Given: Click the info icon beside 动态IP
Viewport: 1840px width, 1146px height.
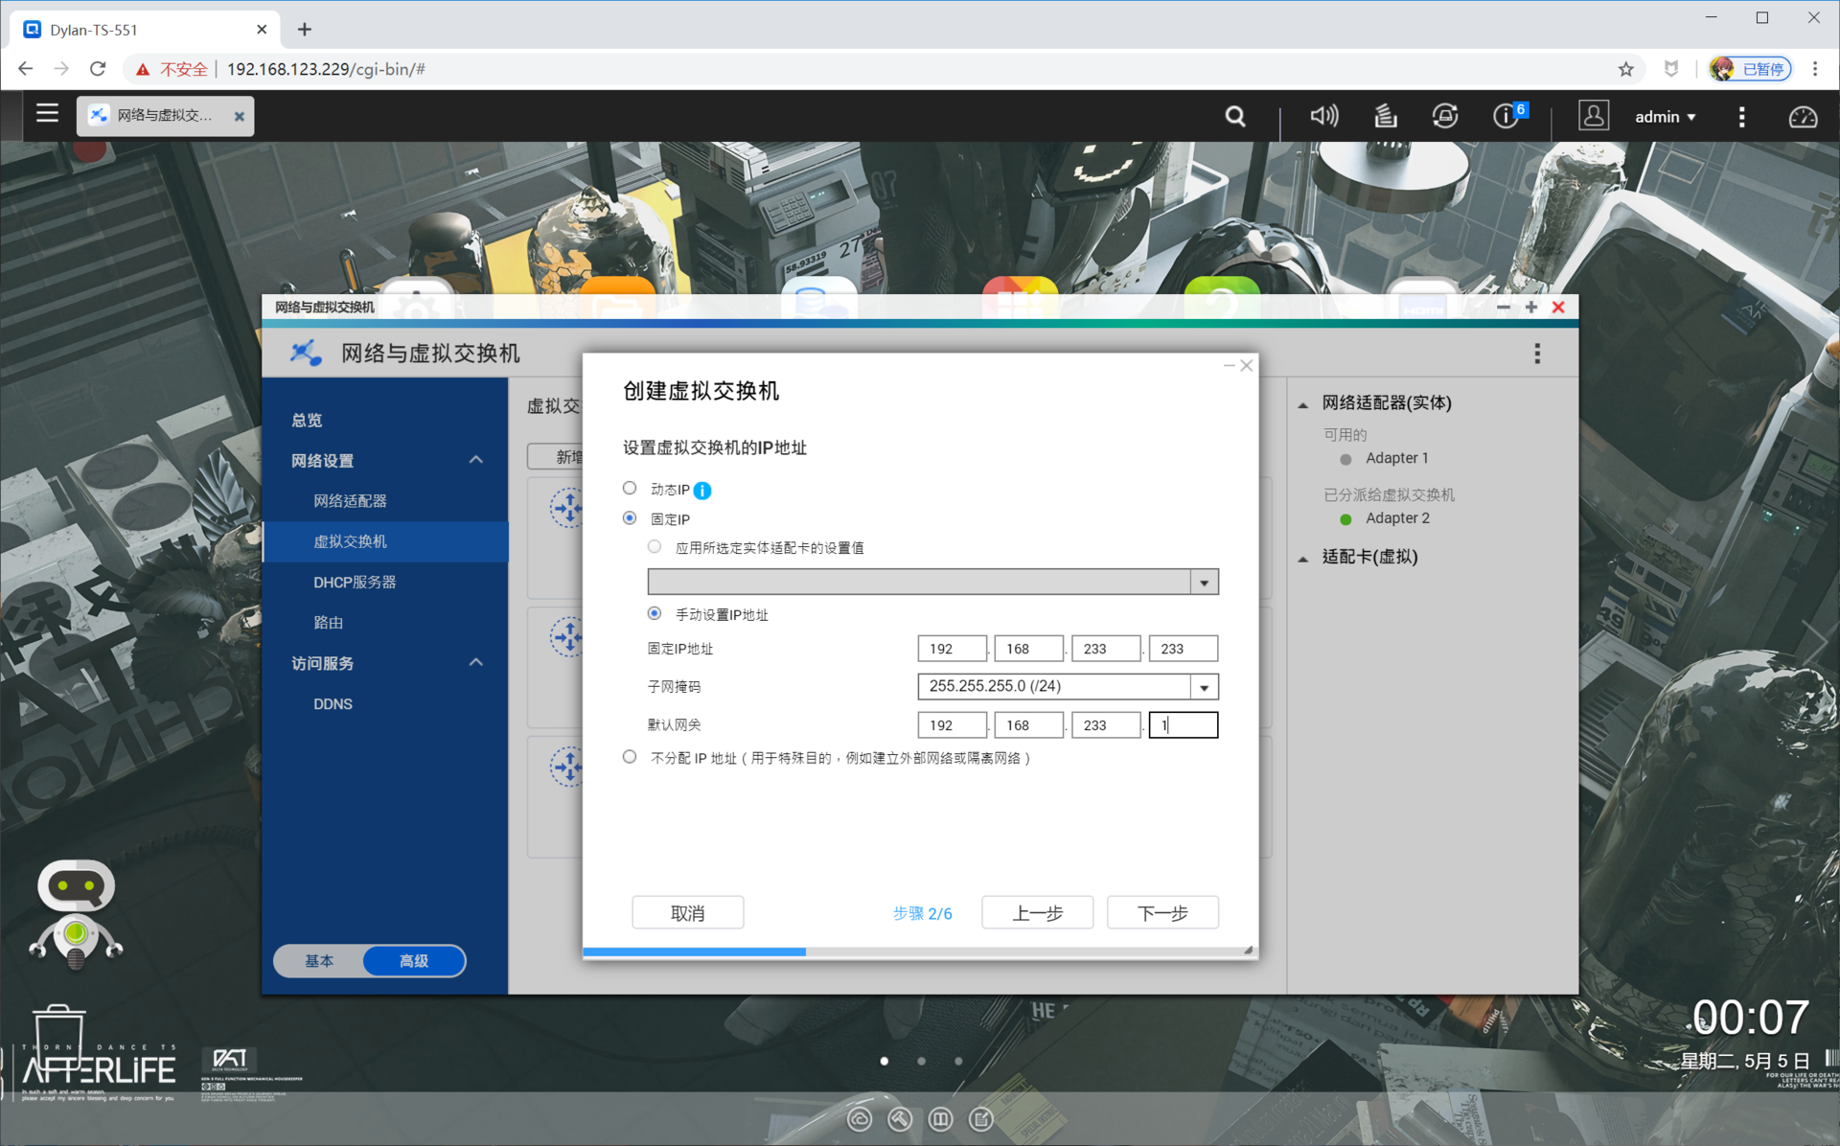Looking at the screenshot, I should [702, 491].
